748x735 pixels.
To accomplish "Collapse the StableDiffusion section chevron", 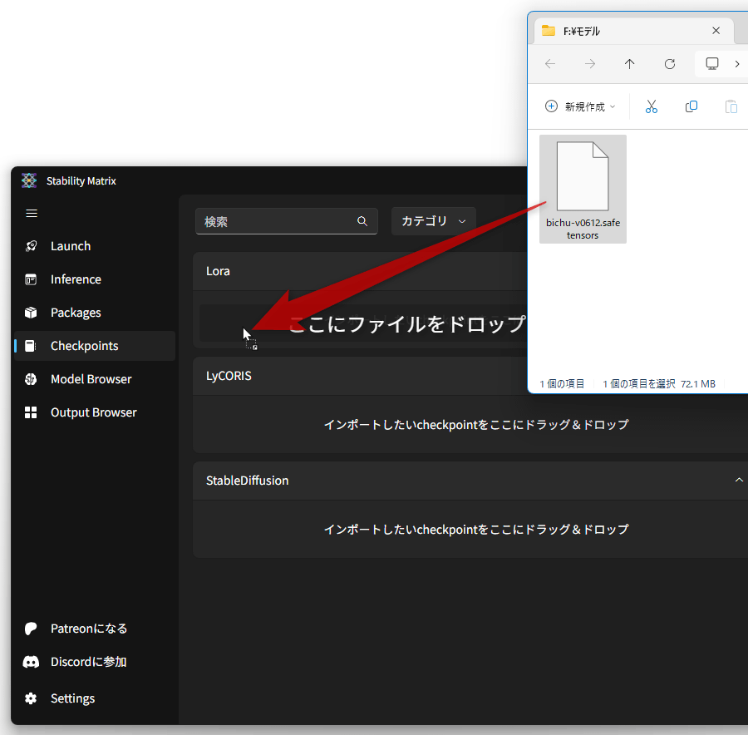I will pyautogui.click(x=739, y=480).
